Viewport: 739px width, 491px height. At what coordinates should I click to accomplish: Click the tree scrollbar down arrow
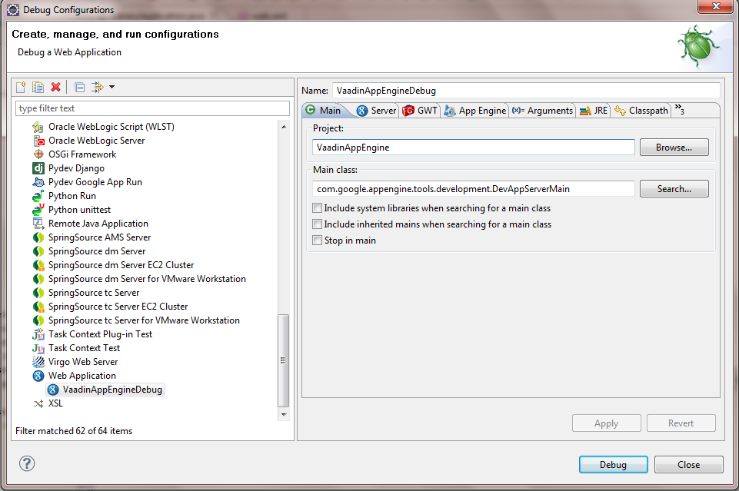[x=284, y=414]
